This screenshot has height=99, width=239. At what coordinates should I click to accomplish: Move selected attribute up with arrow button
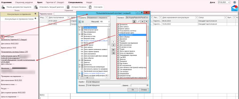(x=142, y=22)
